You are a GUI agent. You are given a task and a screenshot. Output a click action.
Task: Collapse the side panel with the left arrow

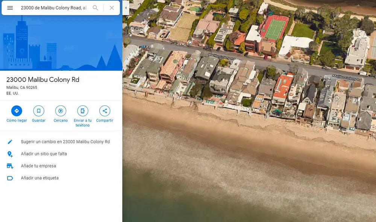coord(126,8)
